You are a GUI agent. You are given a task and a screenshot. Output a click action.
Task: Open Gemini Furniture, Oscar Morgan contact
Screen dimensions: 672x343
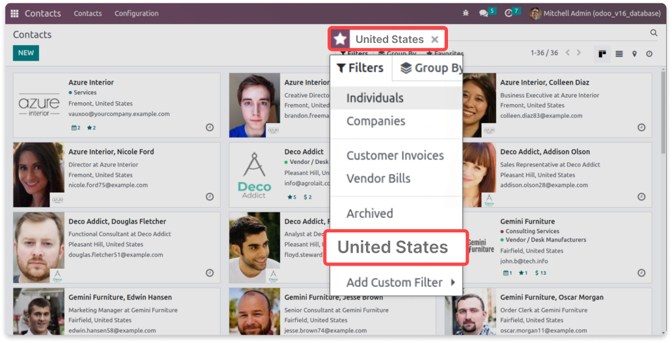point(548,311)
